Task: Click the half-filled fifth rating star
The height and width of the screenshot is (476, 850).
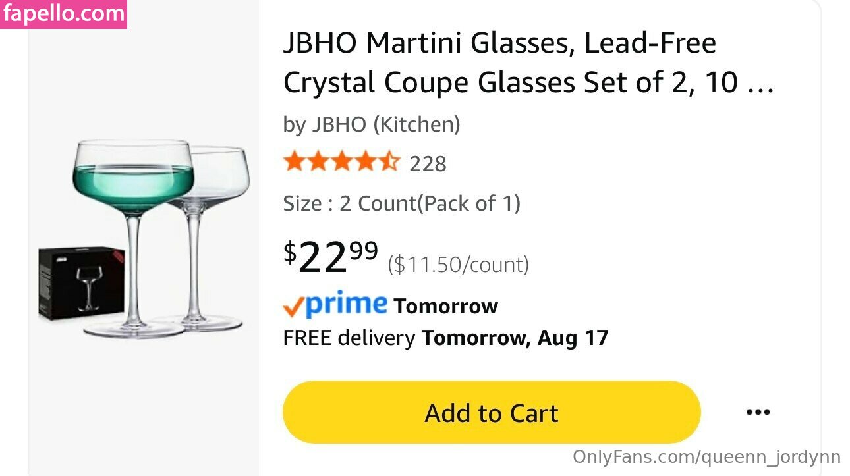Action: point(389,162)
